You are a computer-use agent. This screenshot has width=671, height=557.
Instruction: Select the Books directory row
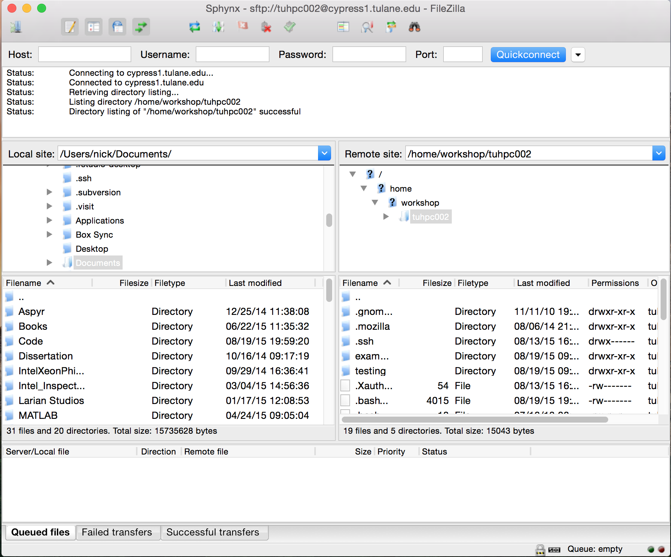(163, 326)
